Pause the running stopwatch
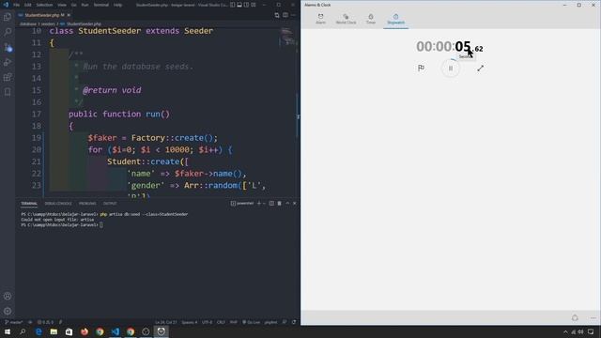Screen dimensions: 601x338 point(451,69)
